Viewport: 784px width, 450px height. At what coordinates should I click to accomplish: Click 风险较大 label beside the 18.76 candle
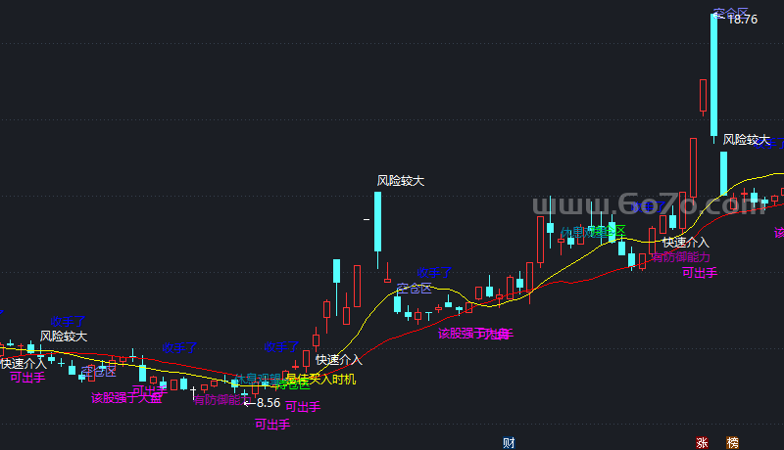click(747, 140)
